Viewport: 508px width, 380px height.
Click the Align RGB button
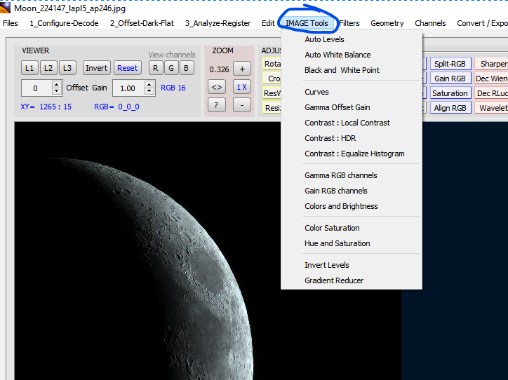(450, 108)
